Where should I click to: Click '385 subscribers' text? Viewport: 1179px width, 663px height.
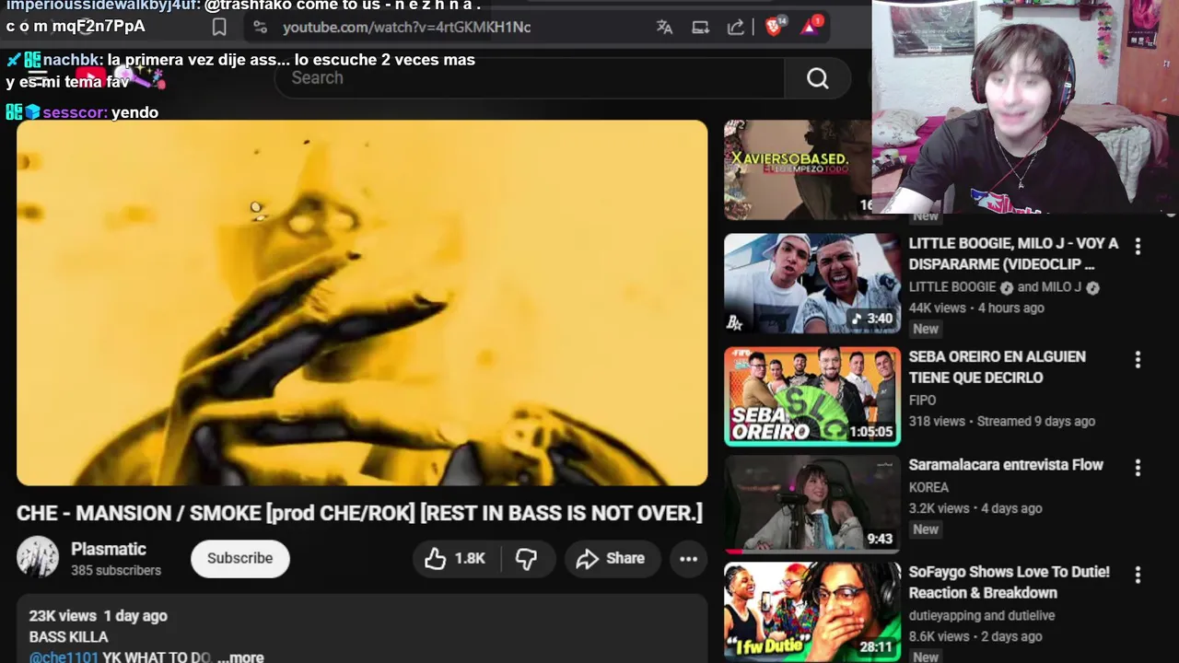pos(116,571)
